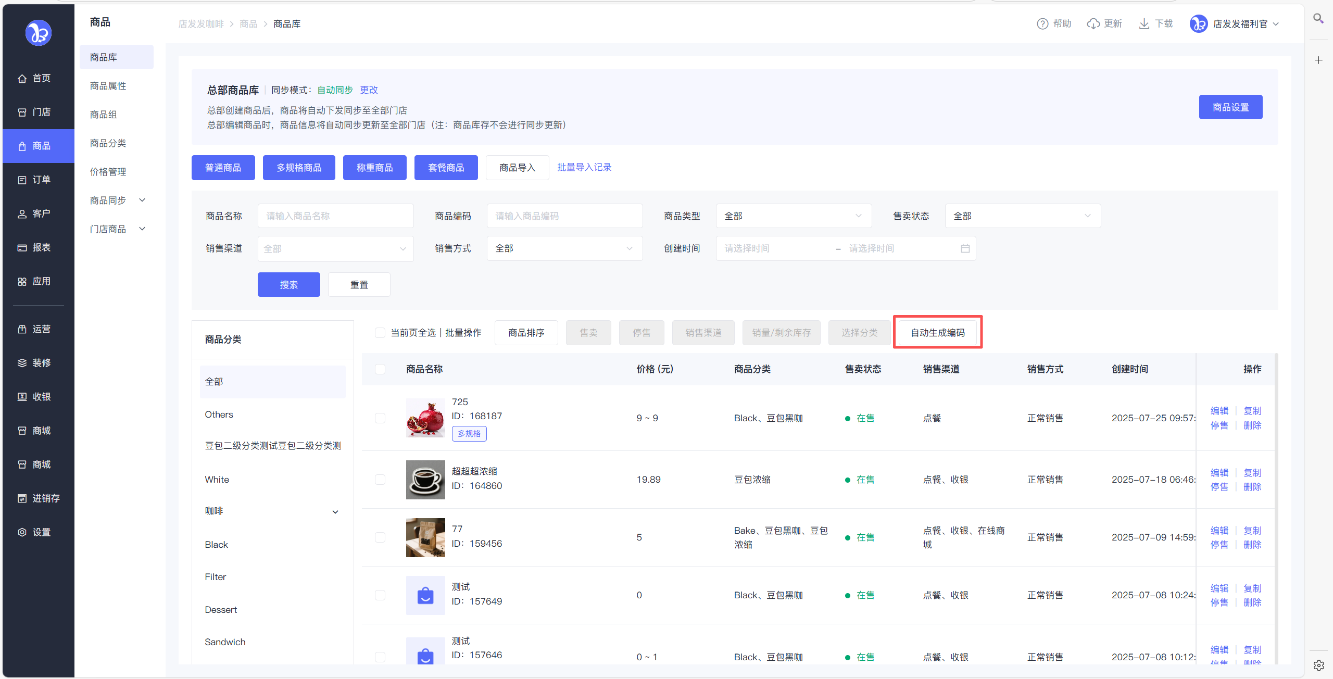Click the 商品名称 input field
Viewport: 1333px width, 679px height.
click(335, 216)
